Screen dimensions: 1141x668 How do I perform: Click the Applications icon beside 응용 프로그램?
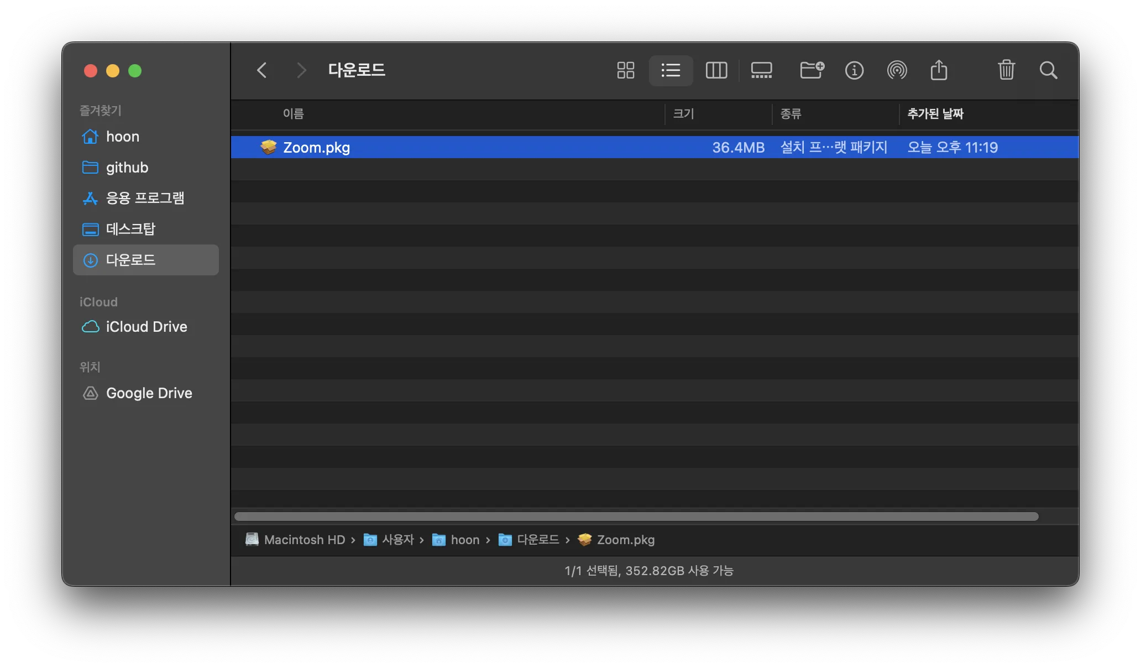pyautogui.click(x=90, y=198)
